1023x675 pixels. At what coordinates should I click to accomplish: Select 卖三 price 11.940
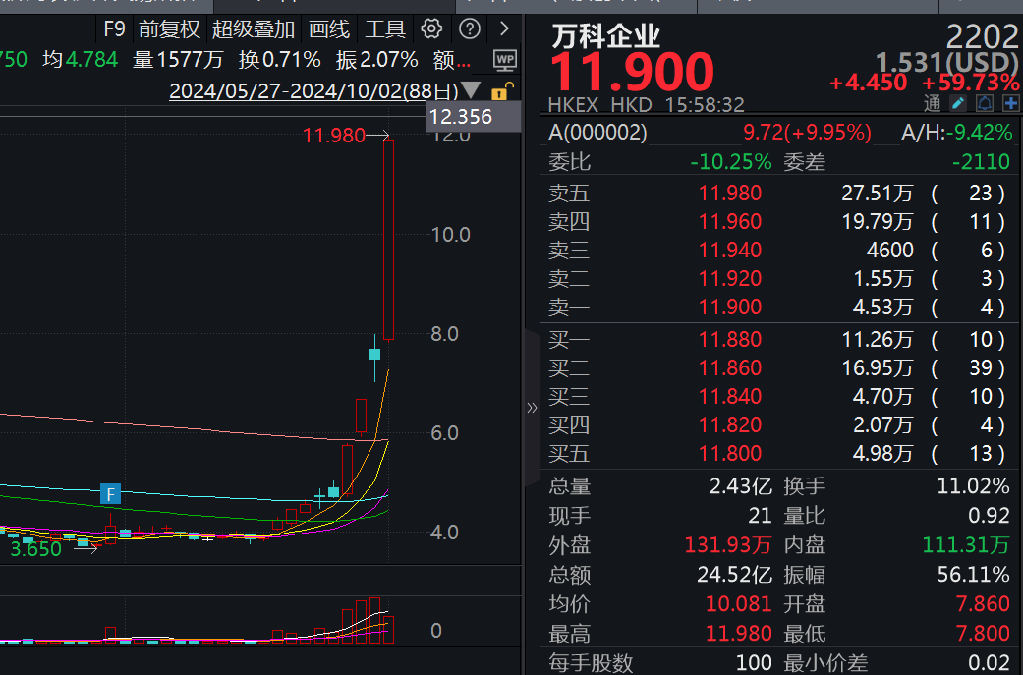pos(730,250)
